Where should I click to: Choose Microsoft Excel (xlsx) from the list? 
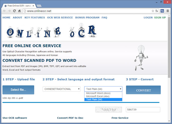(103, 96)
